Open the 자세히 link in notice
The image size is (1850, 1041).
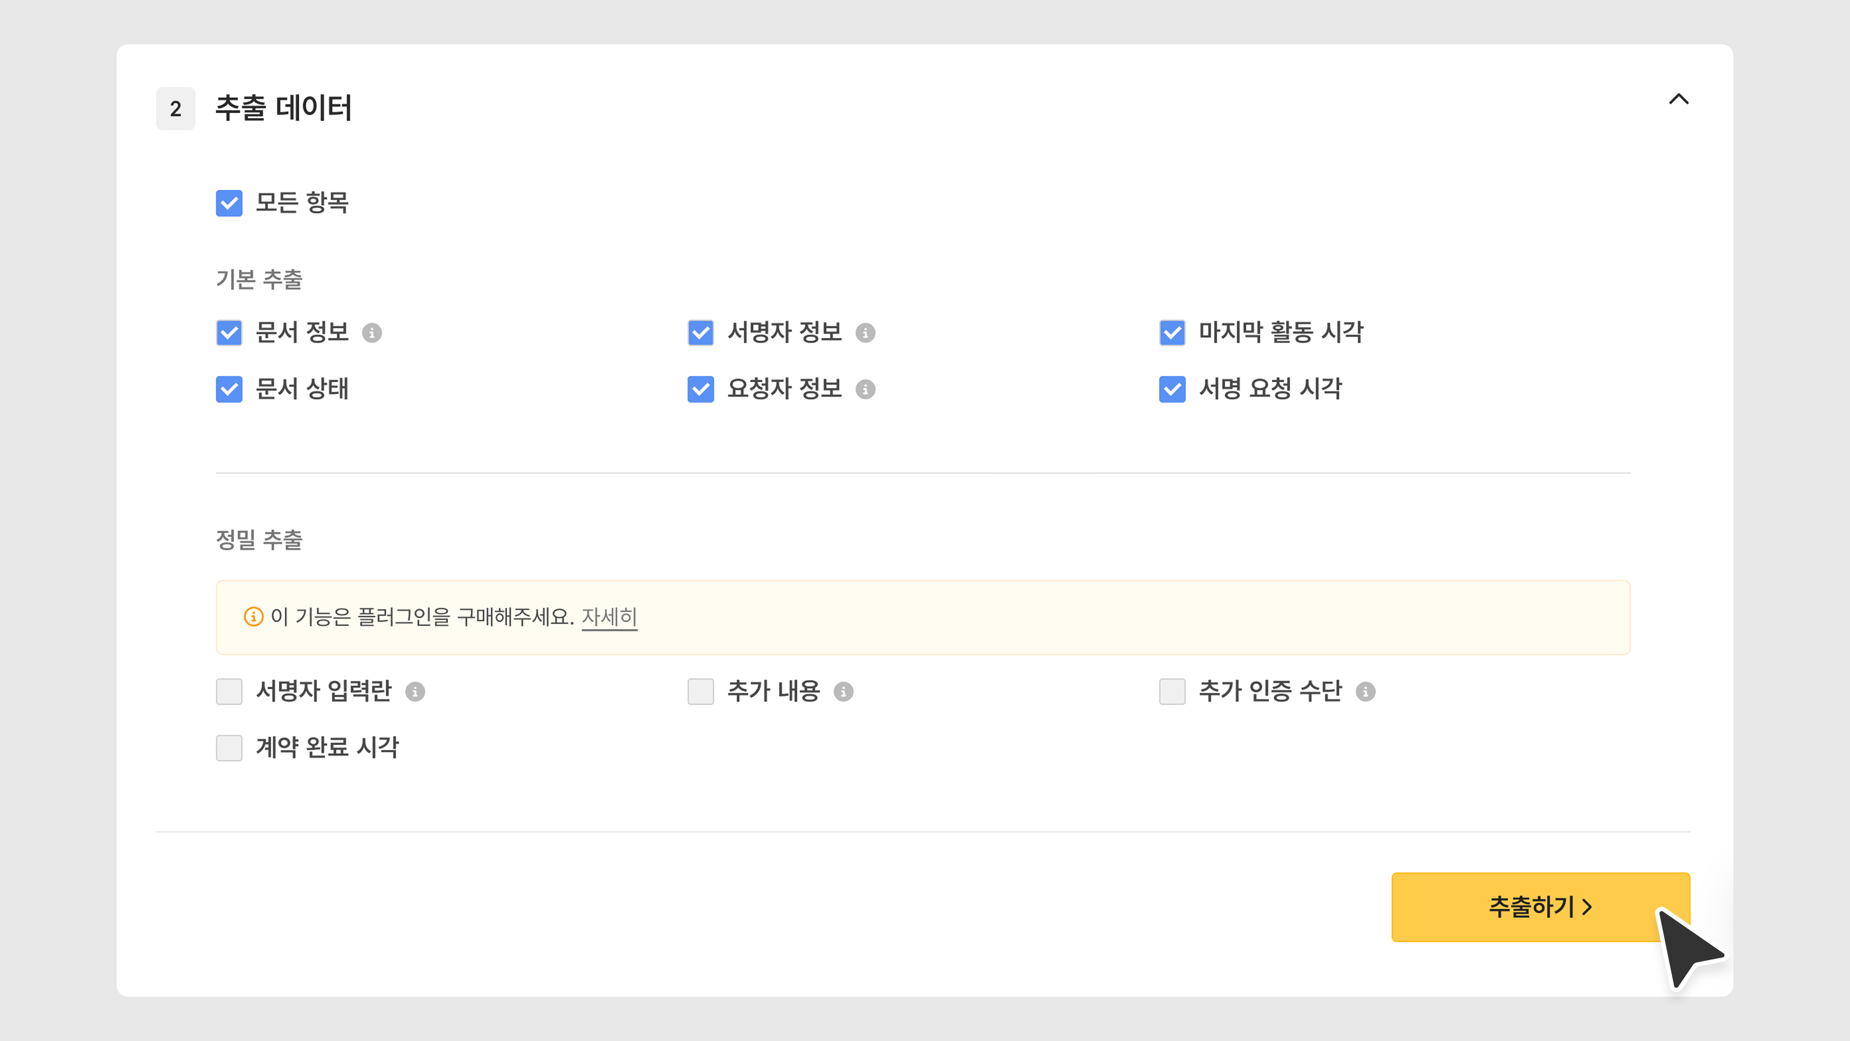pos(609,617)
